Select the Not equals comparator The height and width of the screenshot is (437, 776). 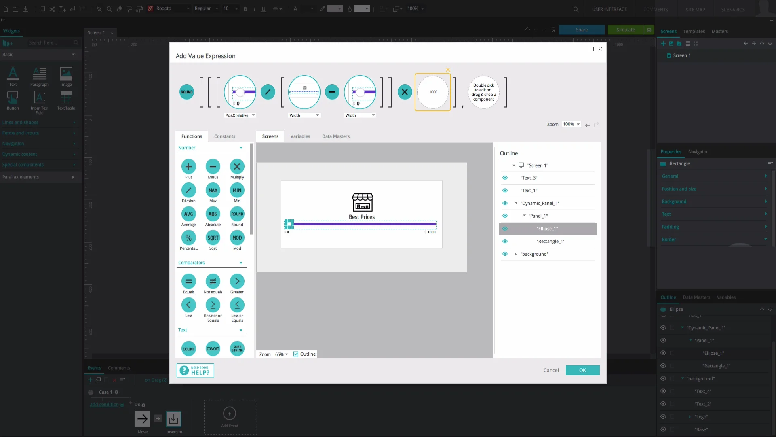(213, 282)
